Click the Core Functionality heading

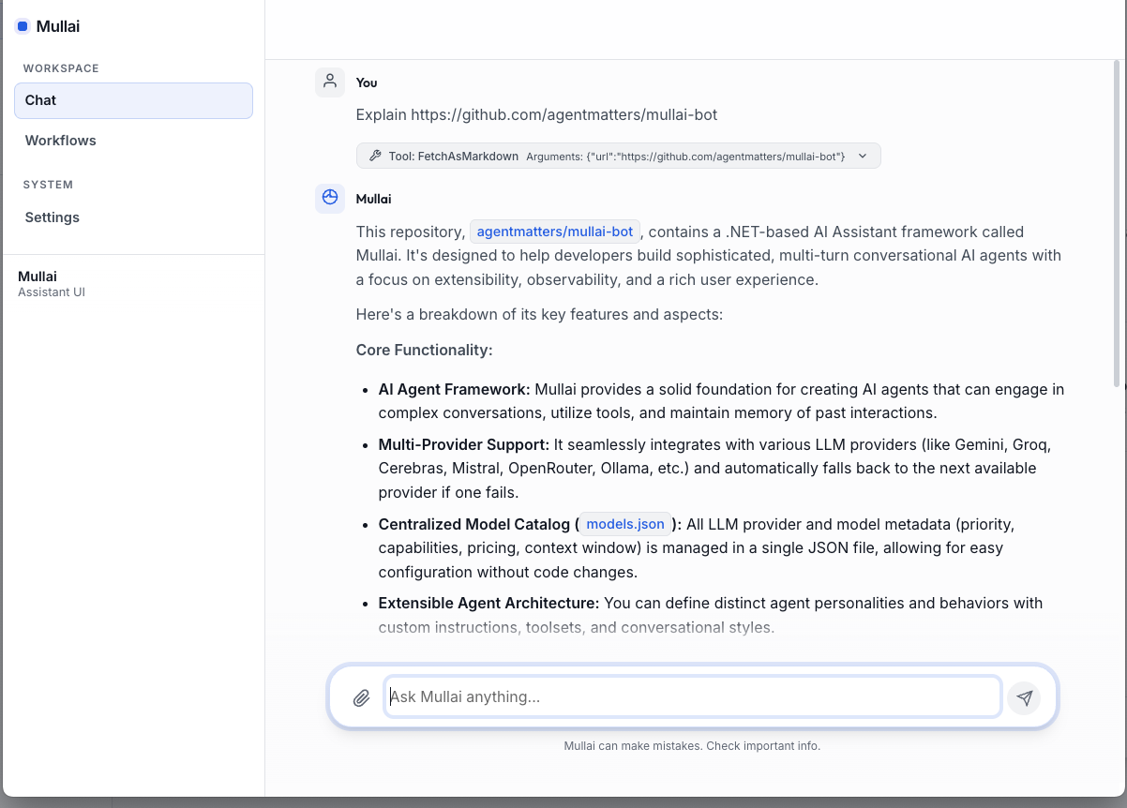pos(424,350)
